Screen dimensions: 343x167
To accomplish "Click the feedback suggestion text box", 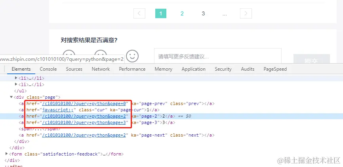I will [x=218, y=56].
